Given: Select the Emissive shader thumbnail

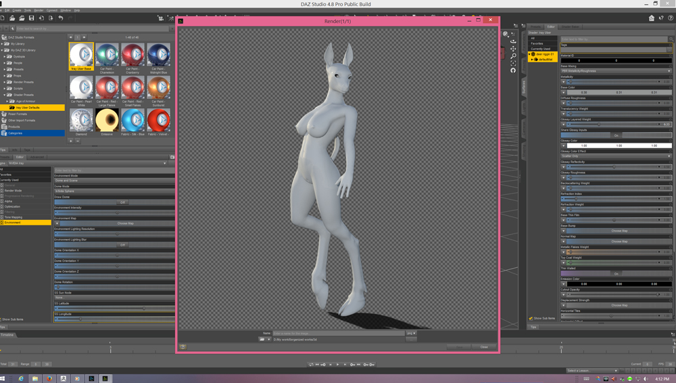Looking at the screenshot, I should point(107,121).
